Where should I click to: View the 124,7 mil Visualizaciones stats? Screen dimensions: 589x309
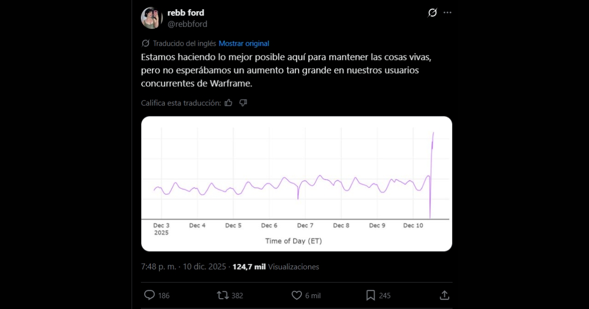click(276, 267)
